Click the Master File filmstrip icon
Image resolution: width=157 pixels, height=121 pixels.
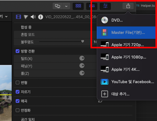[x=105, y=32]
